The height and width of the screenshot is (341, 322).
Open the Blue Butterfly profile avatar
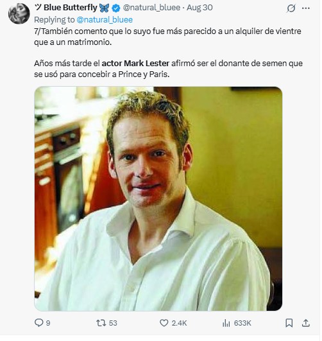(19, 13)
